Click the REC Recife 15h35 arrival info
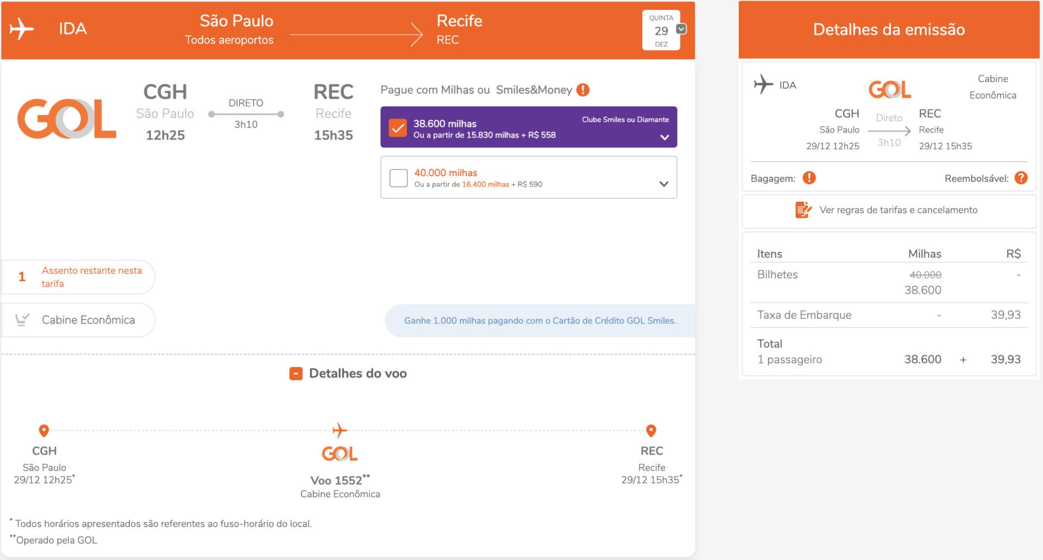Viewport: 1043px width, 560px height. click(334, 112)
